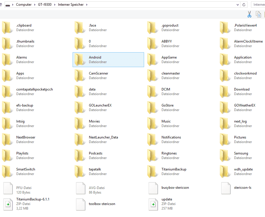Select the update ZIP file icon
The image size is (265, 217).
[153, 204]
